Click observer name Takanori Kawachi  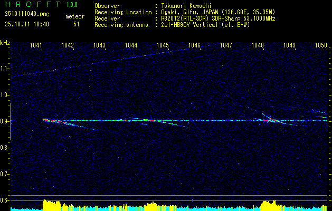tap(186, 6)
